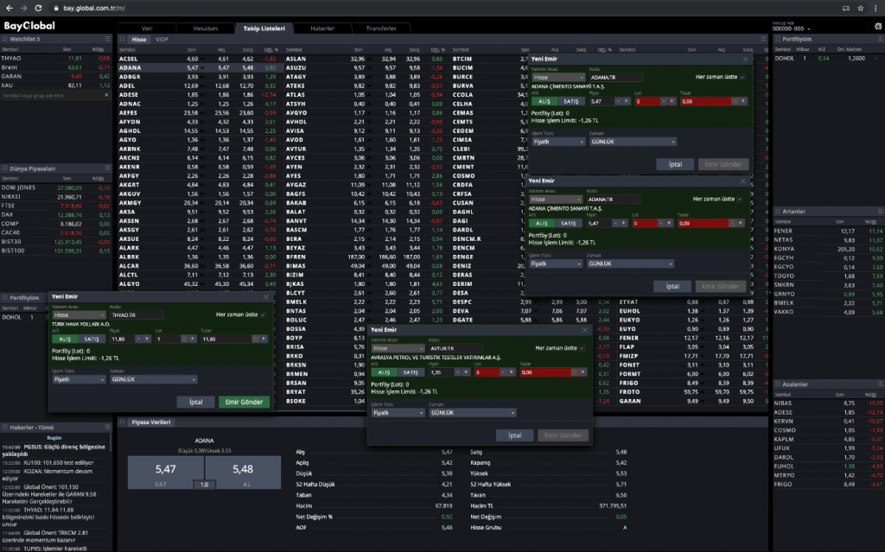Open the Dünya Piyasaları panel menu icon
Viewport: 885px width, 552px height.
pyautogui.click(x=108, y=168)
